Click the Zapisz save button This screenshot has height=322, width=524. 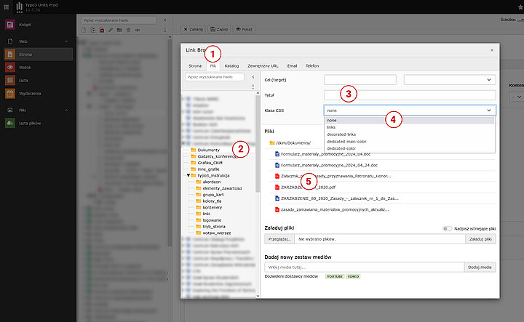tap(219, 29)
